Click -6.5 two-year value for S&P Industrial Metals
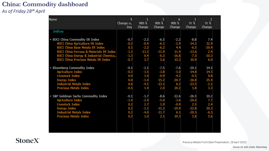Screen dimensions: 269x151 [x=209, y=112]
